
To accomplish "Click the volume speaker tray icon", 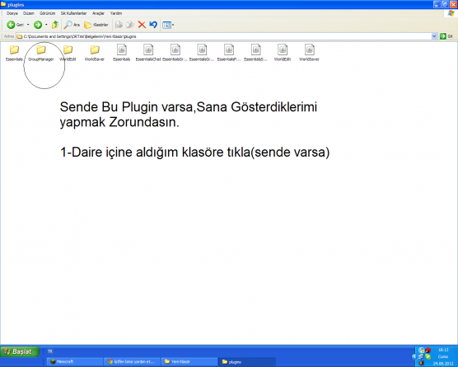I will [x=421, y=363].
